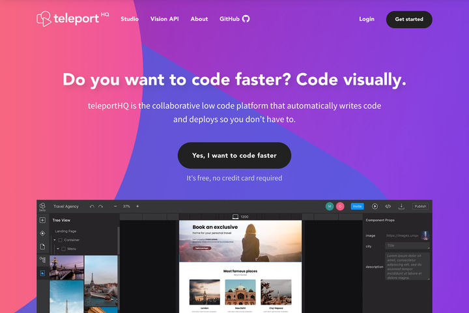Click the Cluj-Napoca place card image
Viewport: 469px width, 313px height.
[276, 292]
